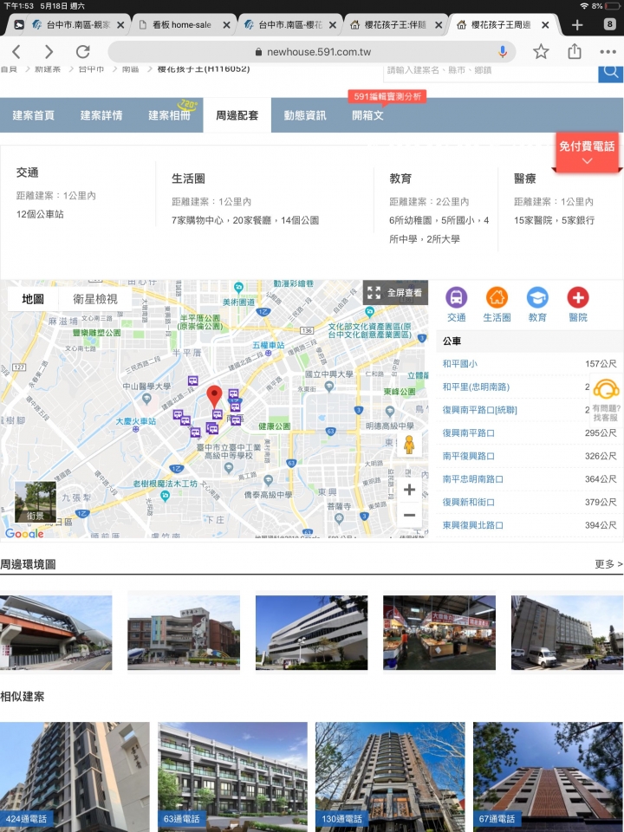Click the 更多 link for surrounding photos
Screen dimensions: 624x832
[608, 564]
